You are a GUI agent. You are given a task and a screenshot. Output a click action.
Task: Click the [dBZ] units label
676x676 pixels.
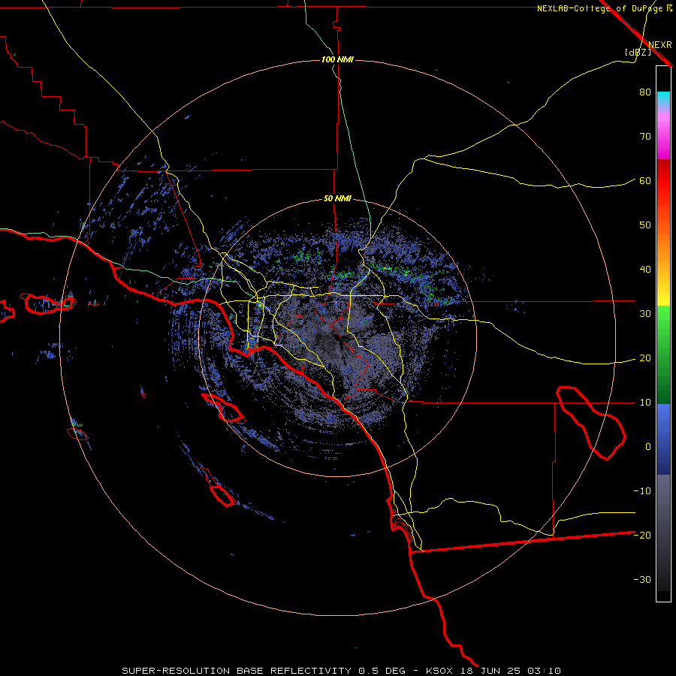point(638,52)
